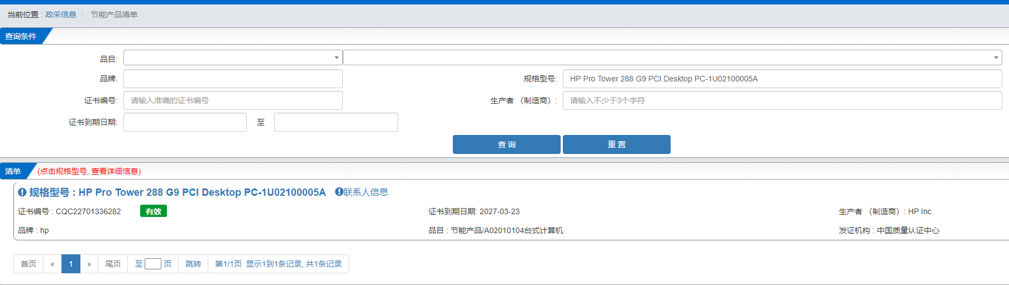
Task: Click the green 有效 status badge
Action: (x=154, y=211)
